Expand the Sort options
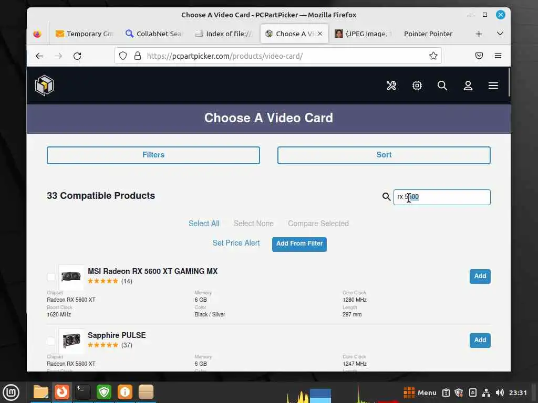The height and width of the screenshot is (403, 538). click(384, 155)
